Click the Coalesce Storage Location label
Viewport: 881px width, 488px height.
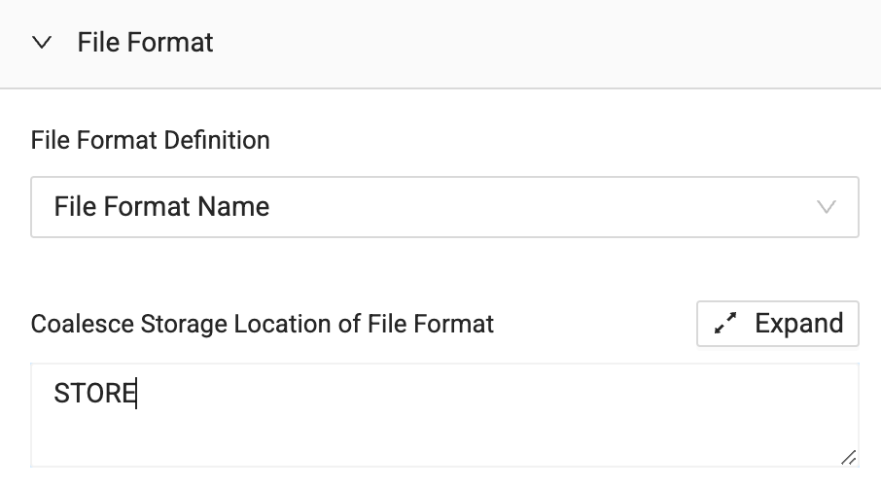pos(263,324)
